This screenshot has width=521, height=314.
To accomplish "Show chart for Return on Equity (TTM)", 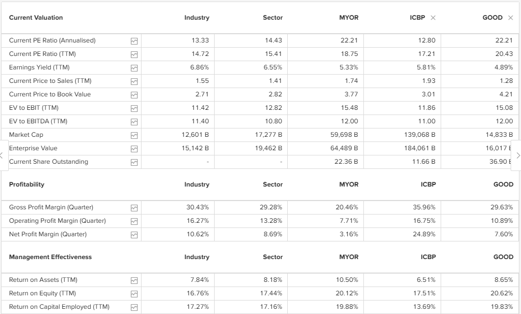I will [x=134, y=293].
